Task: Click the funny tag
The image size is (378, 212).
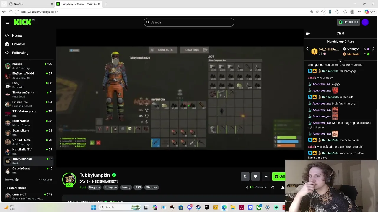Action: [126, 187]
